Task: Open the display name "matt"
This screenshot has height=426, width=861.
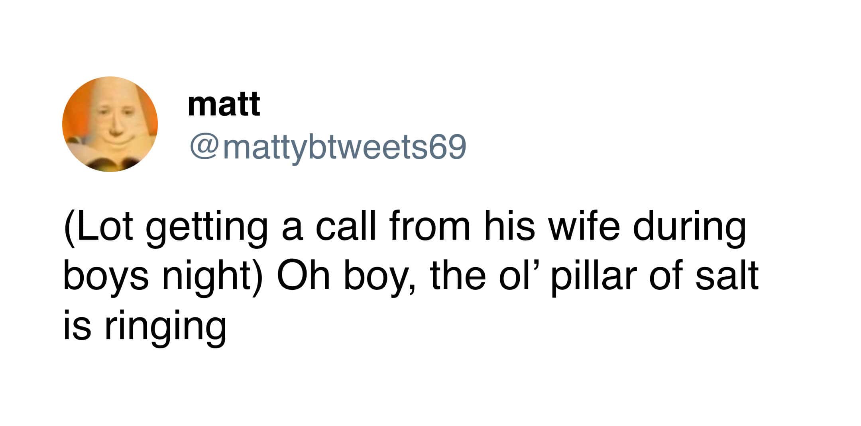Action: pos(224,104)
